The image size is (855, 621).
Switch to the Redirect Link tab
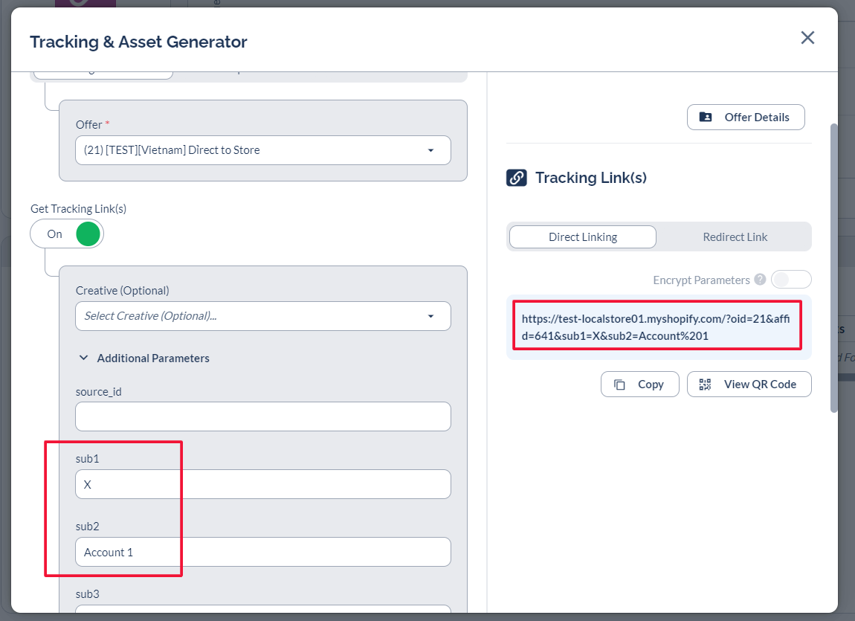coord(735,237)
